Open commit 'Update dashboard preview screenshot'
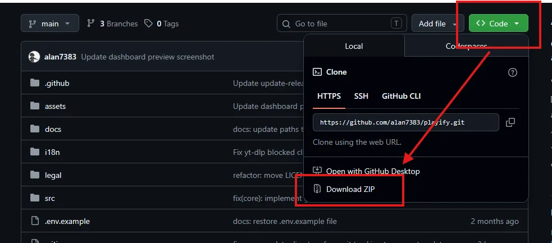Image resolution: width=552 pixels, height=243 pixels. 148,57
